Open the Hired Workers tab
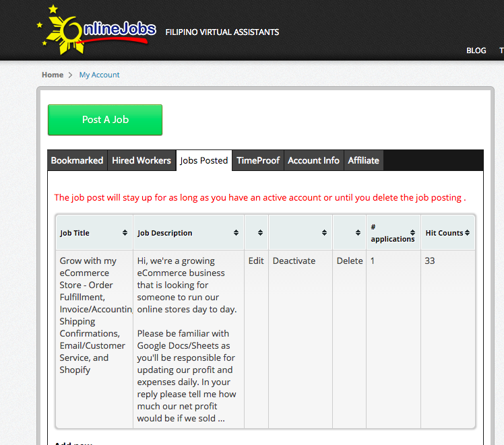 [141, 160]
